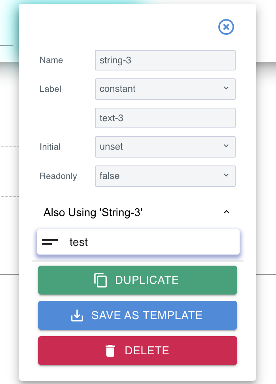
Task: Click the chevron arrow in the false dropdown
Action: (x=226, y=175)
